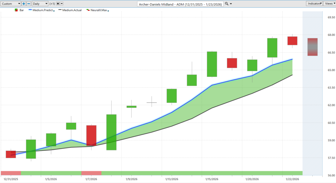The height and width of the screenshot is (183, 336).
Task: Select the Bar legend label
Action: tap(22, 10)
